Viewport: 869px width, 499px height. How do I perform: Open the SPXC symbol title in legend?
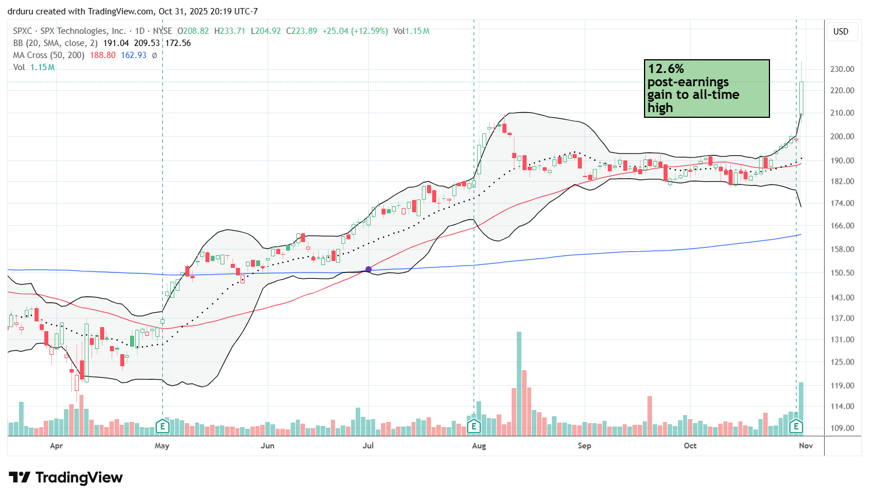(69, 31)
